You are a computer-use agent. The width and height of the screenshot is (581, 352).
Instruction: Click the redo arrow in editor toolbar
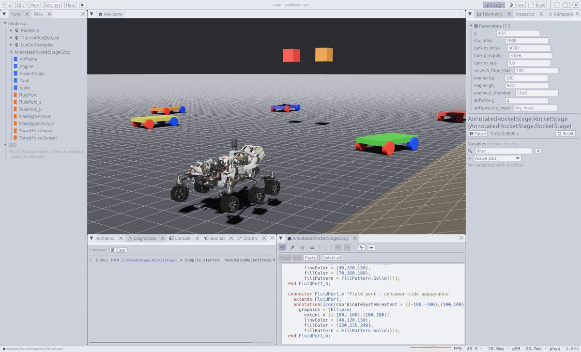tap(347, 247)
